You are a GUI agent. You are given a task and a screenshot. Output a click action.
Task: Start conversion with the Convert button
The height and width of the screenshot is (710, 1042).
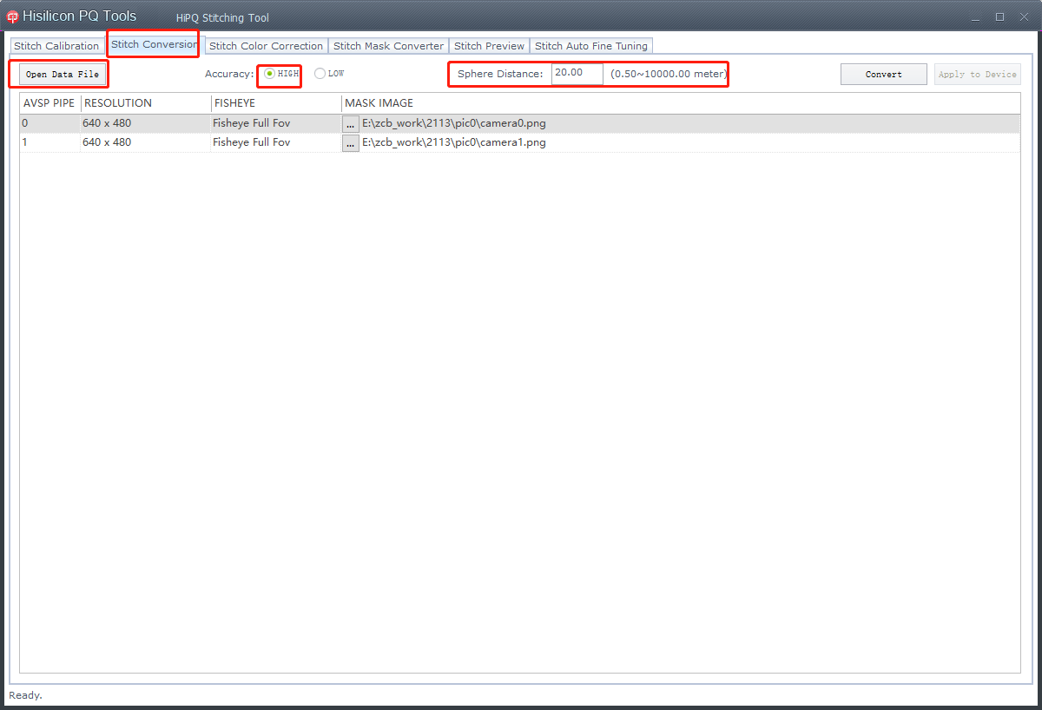883,74
